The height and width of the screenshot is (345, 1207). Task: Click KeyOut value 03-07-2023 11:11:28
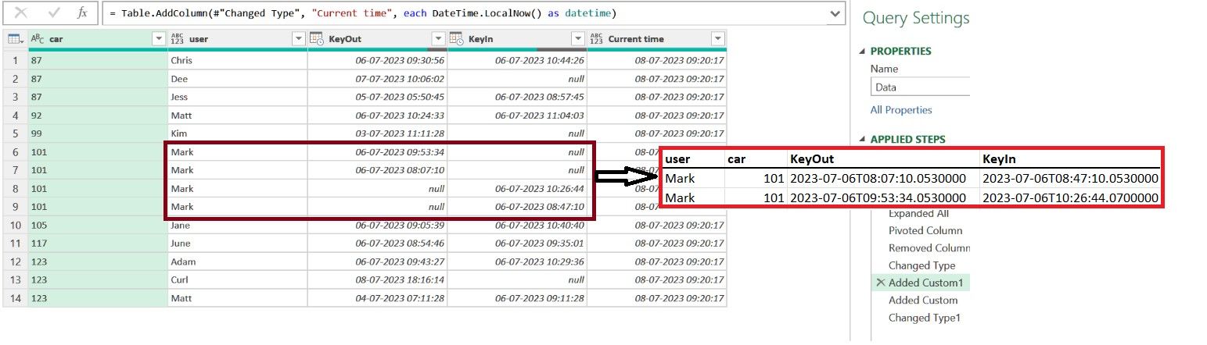coord(377,133)
